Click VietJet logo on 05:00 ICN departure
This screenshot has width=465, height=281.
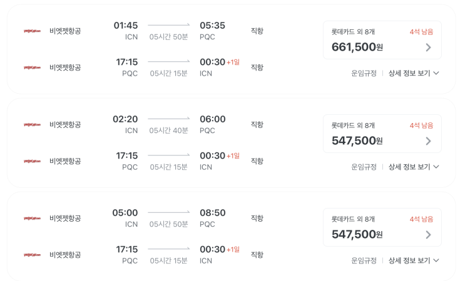pyautogui.click(x=32, y=219)
